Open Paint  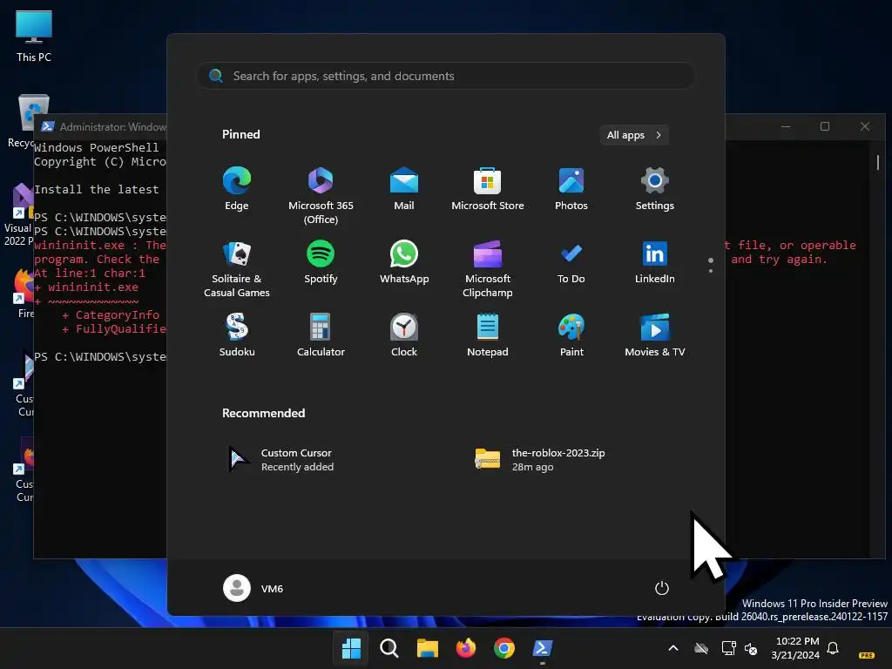(571, 335)
